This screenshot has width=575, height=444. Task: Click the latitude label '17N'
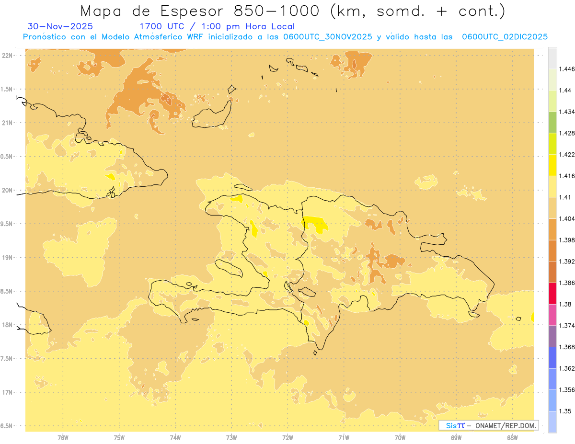click(x=8, y=392)
